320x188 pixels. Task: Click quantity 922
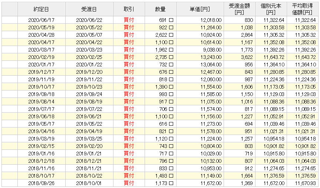(163, 27)
